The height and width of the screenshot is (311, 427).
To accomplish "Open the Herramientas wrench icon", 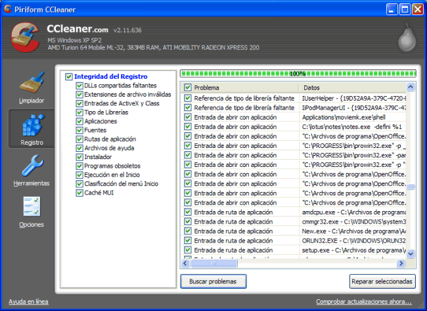I will (x=32, y=166).
